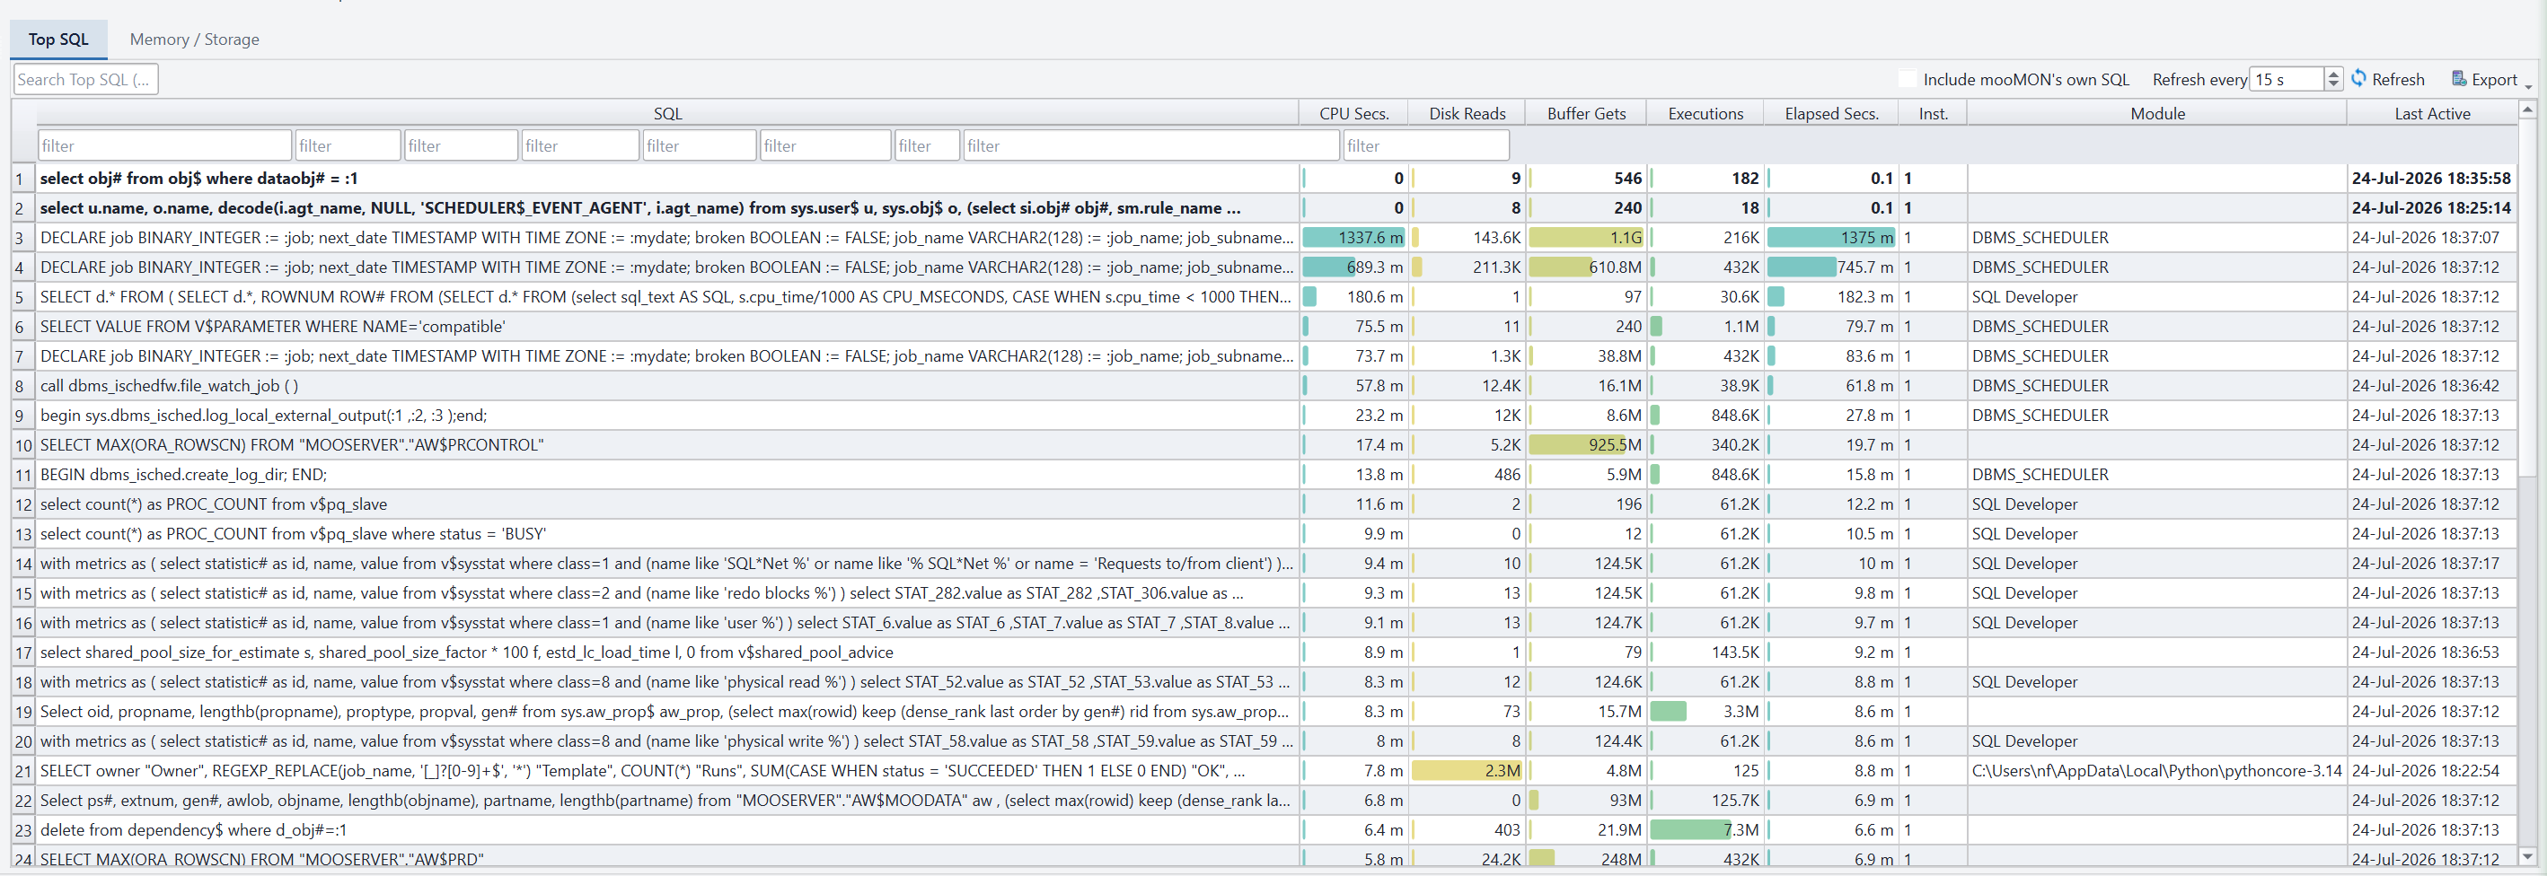Click the 211.3K Disk Reads cell
This screenshot has width=2547, height=876.
pos(1467,267)
